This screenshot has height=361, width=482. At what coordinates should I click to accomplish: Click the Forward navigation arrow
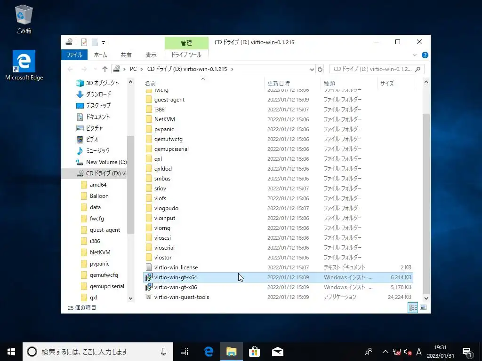coord(84,69)
